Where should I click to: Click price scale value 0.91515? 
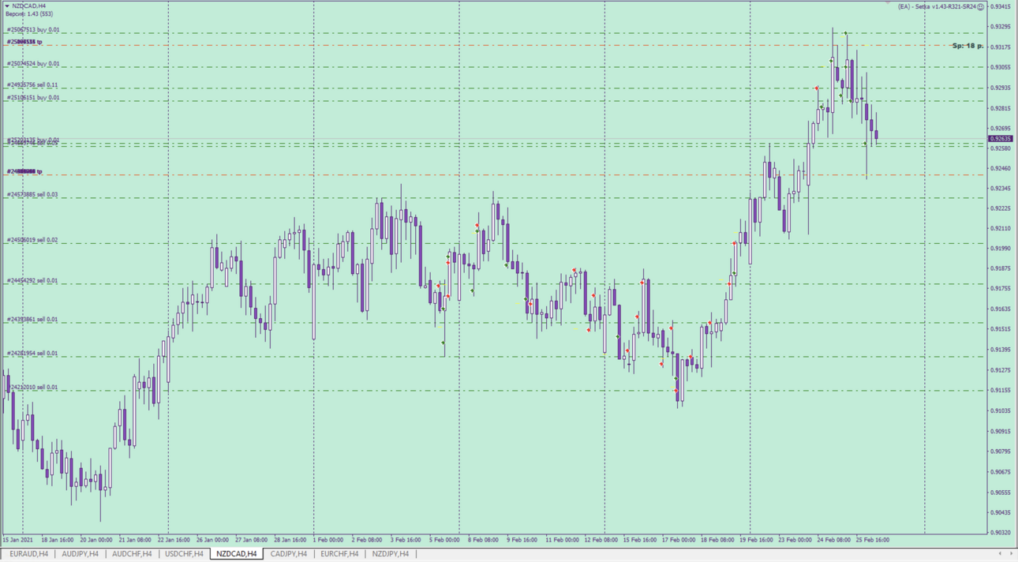[1001, 329]
